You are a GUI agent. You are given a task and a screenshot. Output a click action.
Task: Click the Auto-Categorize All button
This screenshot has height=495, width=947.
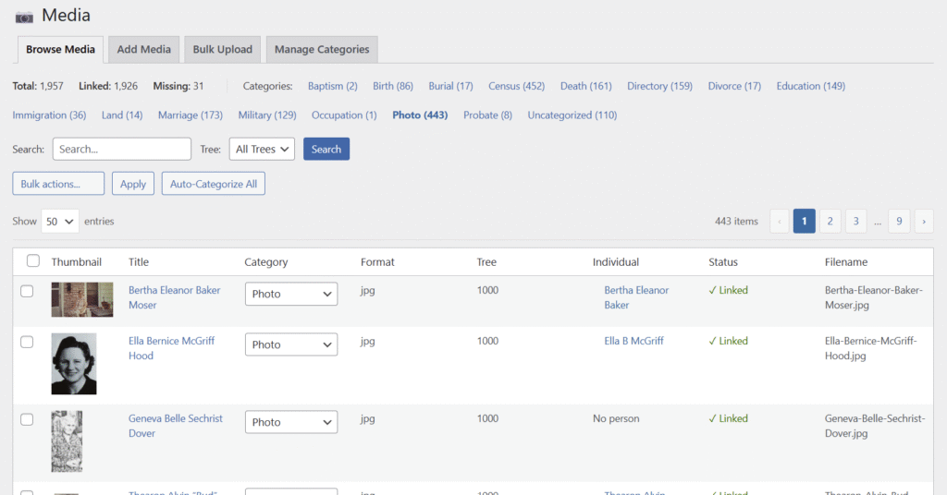(214, 184)
